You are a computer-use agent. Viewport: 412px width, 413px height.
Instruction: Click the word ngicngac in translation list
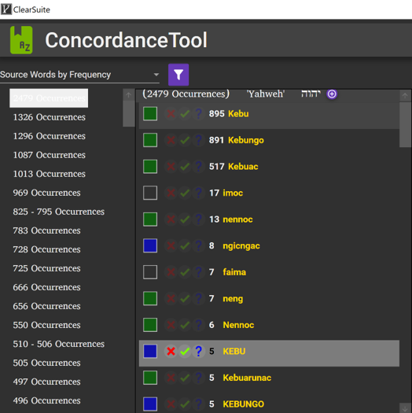tap(241, 246)
